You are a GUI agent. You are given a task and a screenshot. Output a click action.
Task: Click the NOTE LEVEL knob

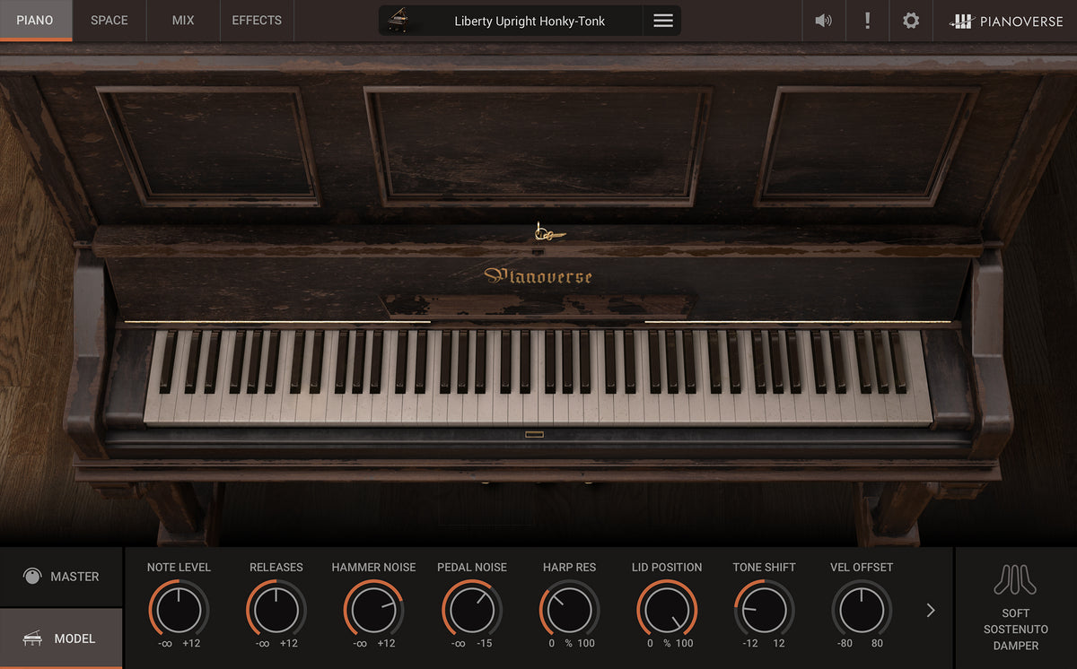pos(179,610)
